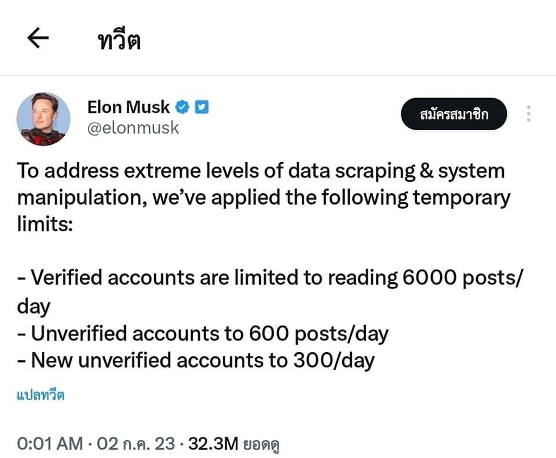Click the Twitter bird affiliate badge
This screenshot has width=556, height=458.
coord(202,107)
